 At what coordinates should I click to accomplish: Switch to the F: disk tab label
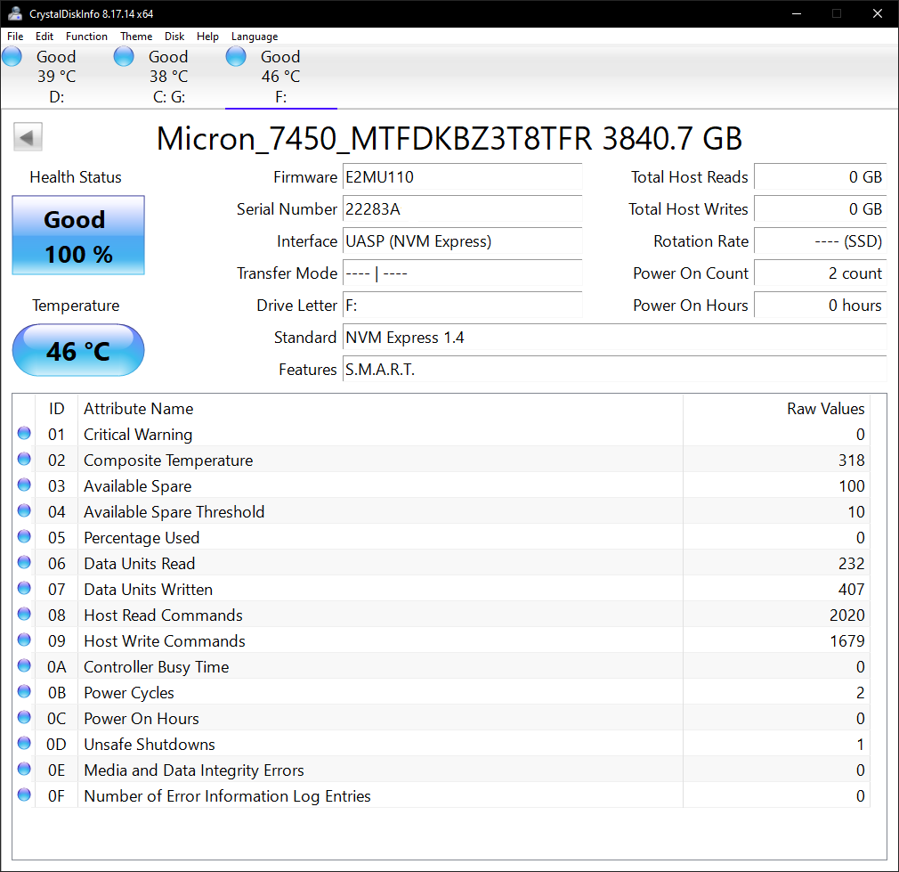pyautogui.click(x=281, y=97)
